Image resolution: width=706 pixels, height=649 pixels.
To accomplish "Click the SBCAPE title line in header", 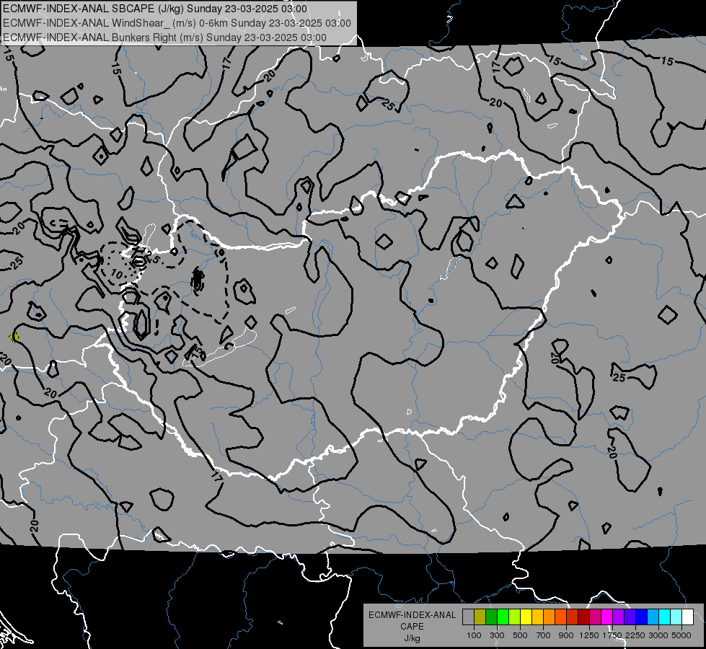I will tap(155, 9).
